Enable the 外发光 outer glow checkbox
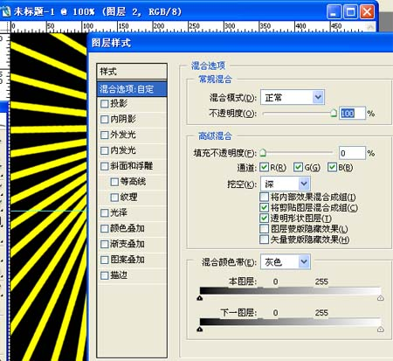The width and height of the screenshot is (393, 361). [x=104, y=135]
